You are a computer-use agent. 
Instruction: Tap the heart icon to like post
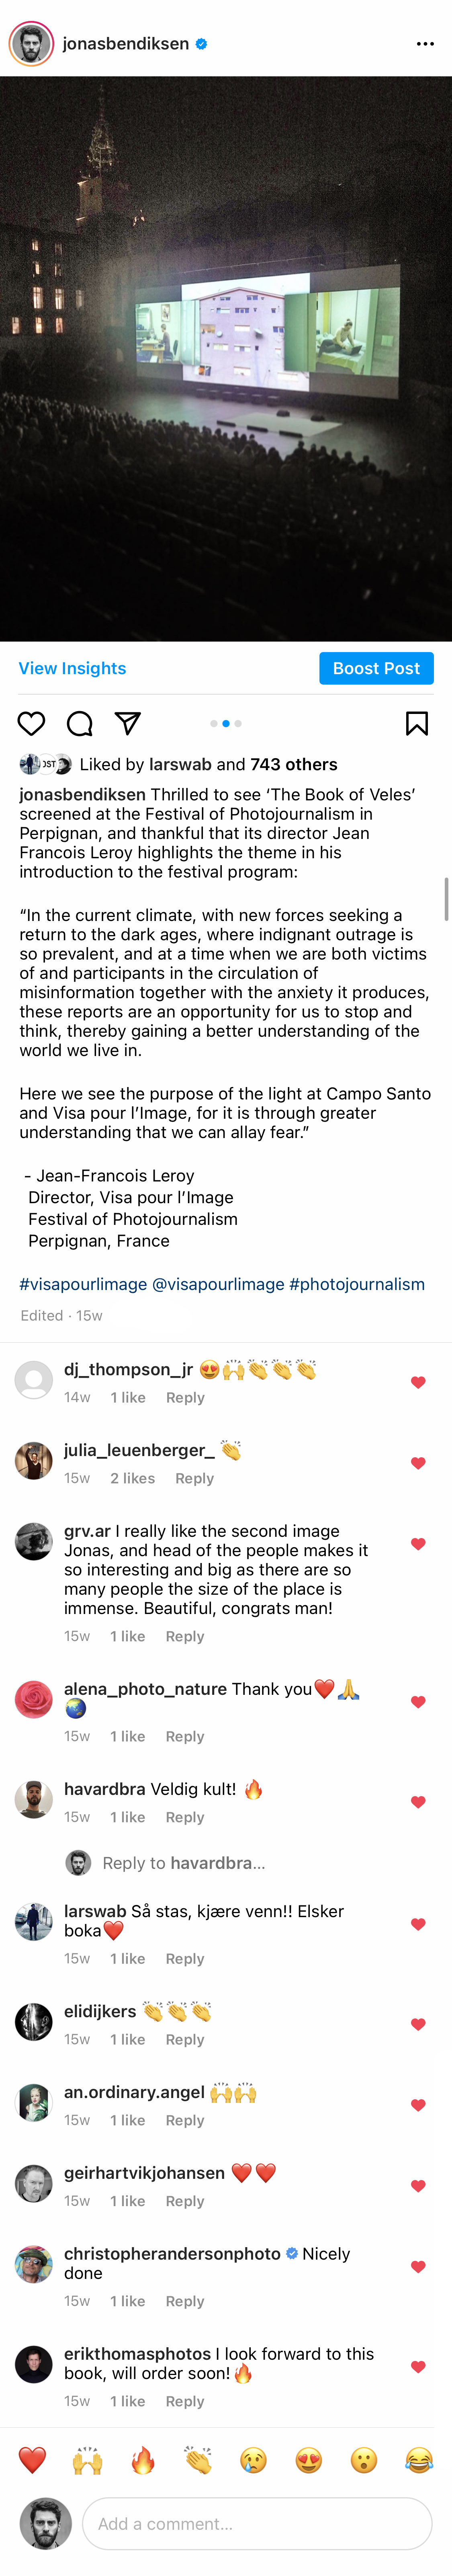[x=32, y=723]
